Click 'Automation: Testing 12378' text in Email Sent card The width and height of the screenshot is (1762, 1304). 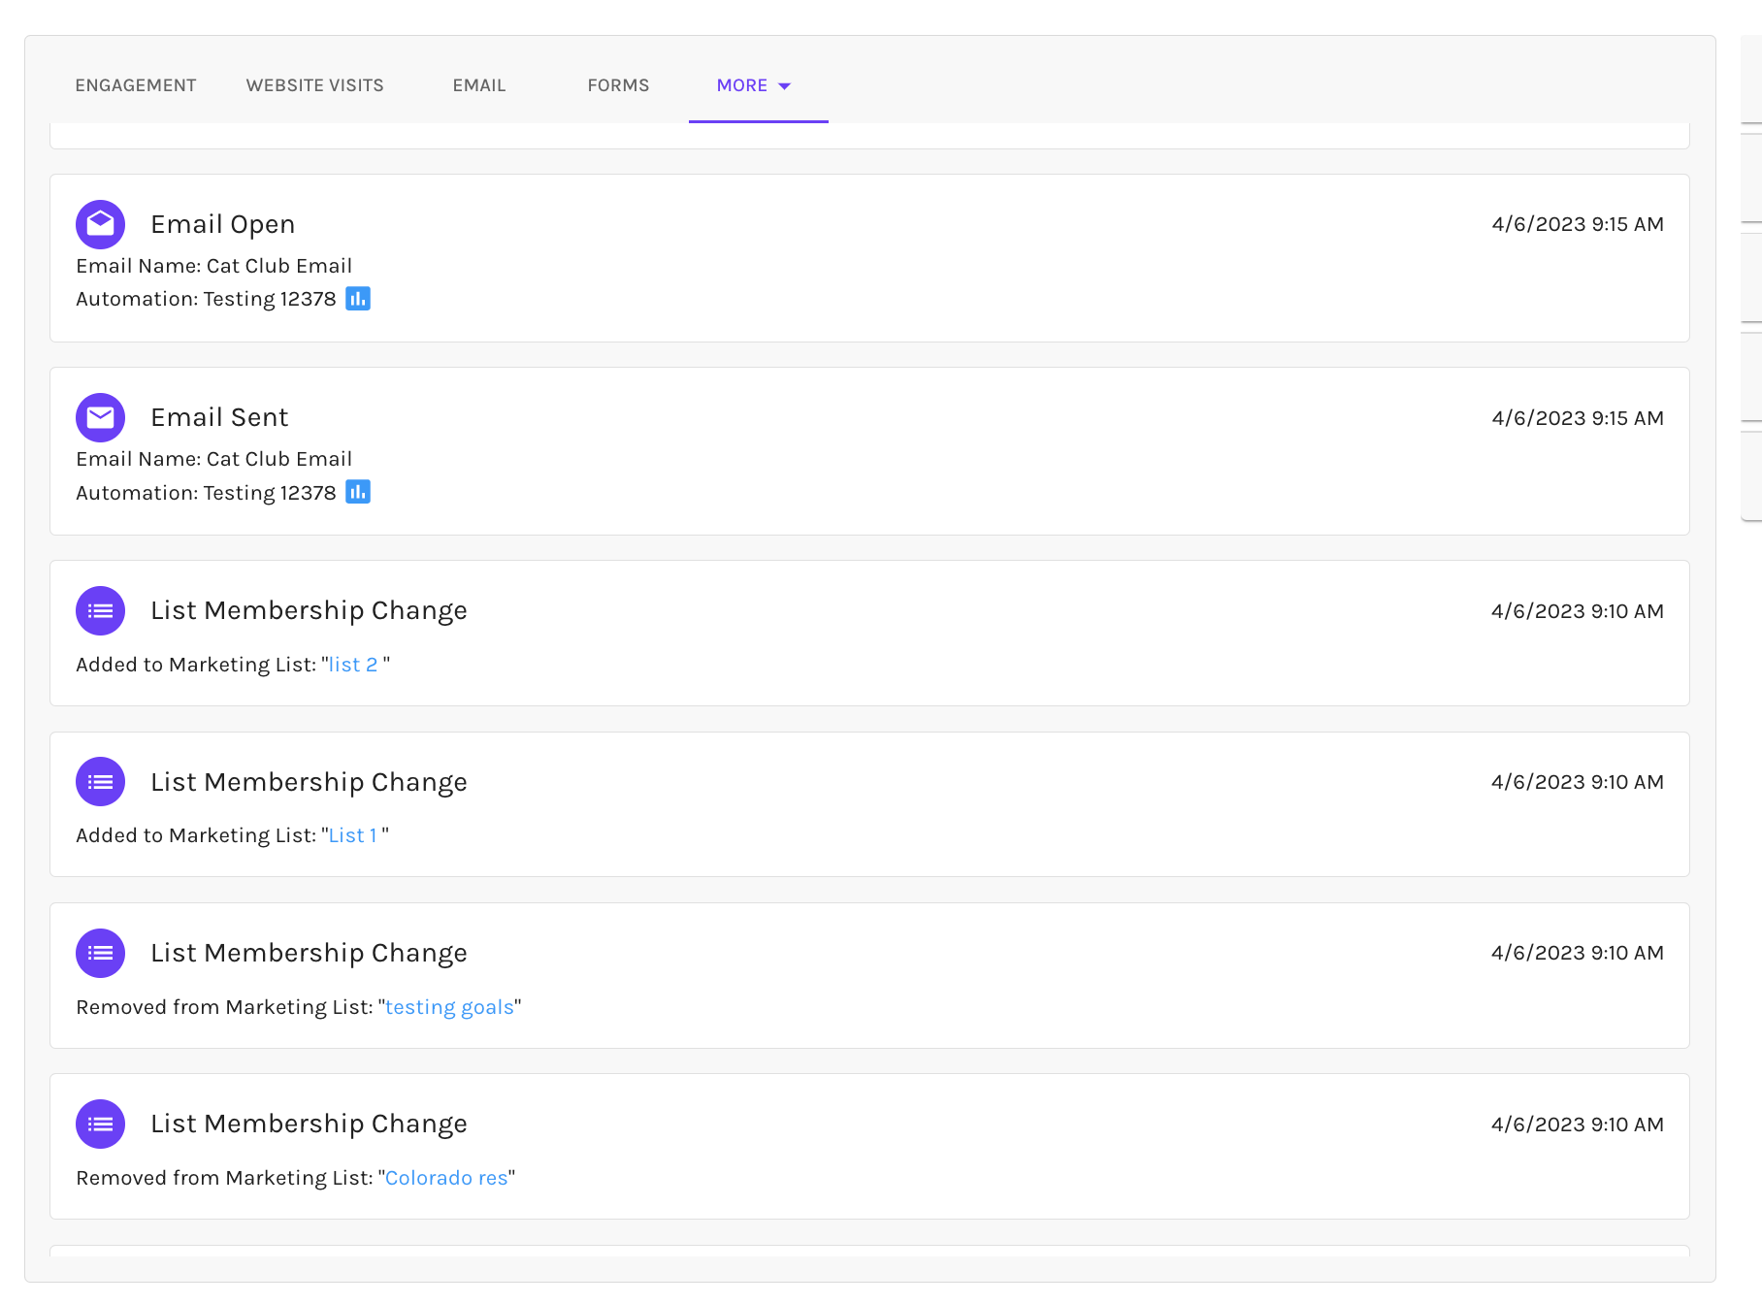point(206,493)
